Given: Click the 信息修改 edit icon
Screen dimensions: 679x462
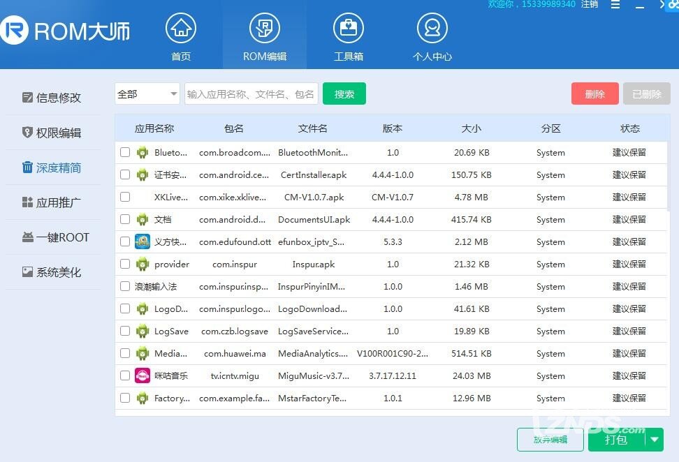Looking at the screenshot, I should [27, 97].
